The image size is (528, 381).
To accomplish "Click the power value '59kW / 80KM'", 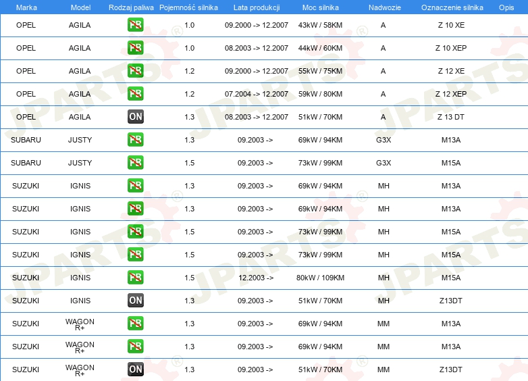I will 320,94.
